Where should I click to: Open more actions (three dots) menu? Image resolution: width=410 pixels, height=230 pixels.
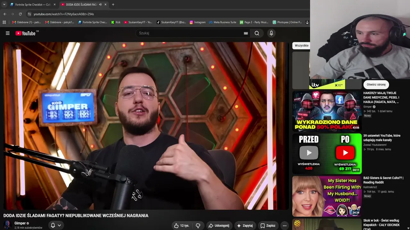pyautogui.click(x=284, y=226)
